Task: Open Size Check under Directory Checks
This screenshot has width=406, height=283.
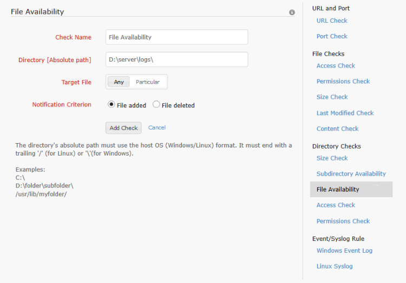Action: point(332,158)
